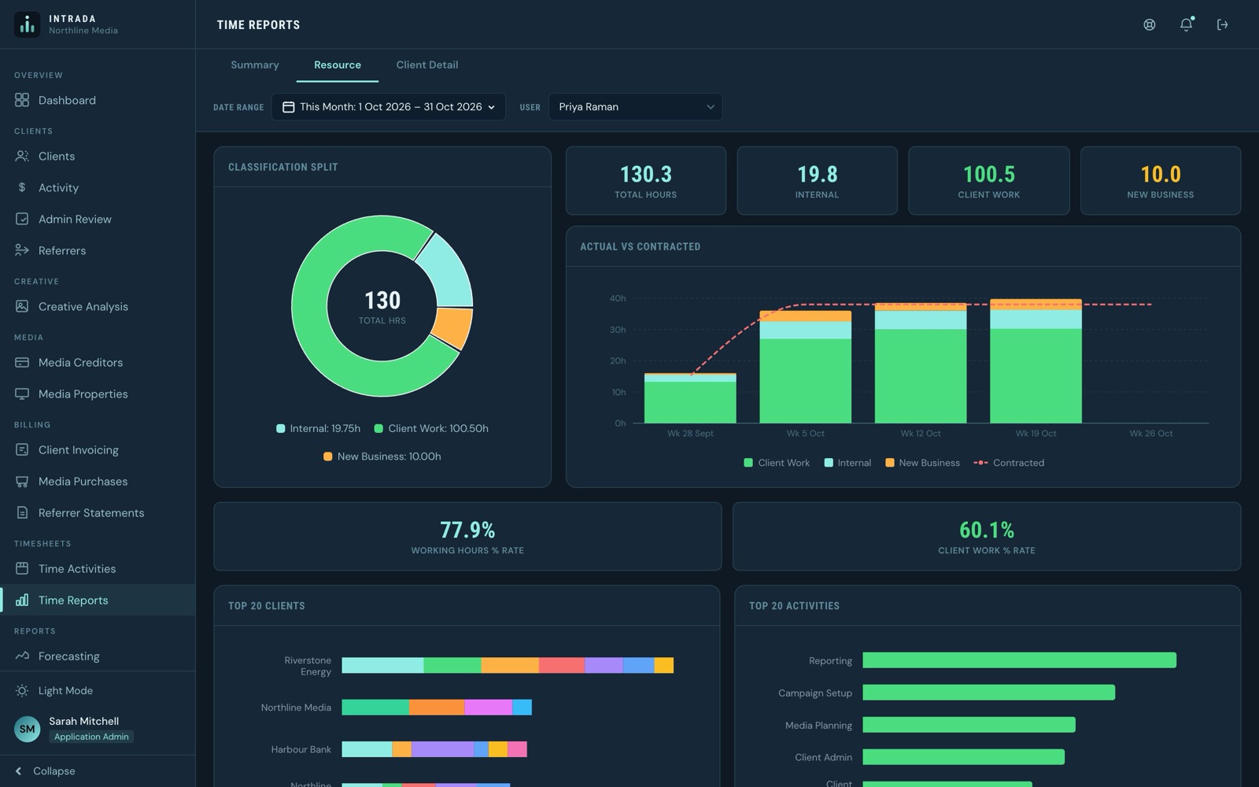Toggle Internal: 19.75h donut legend item

(318, 428)
